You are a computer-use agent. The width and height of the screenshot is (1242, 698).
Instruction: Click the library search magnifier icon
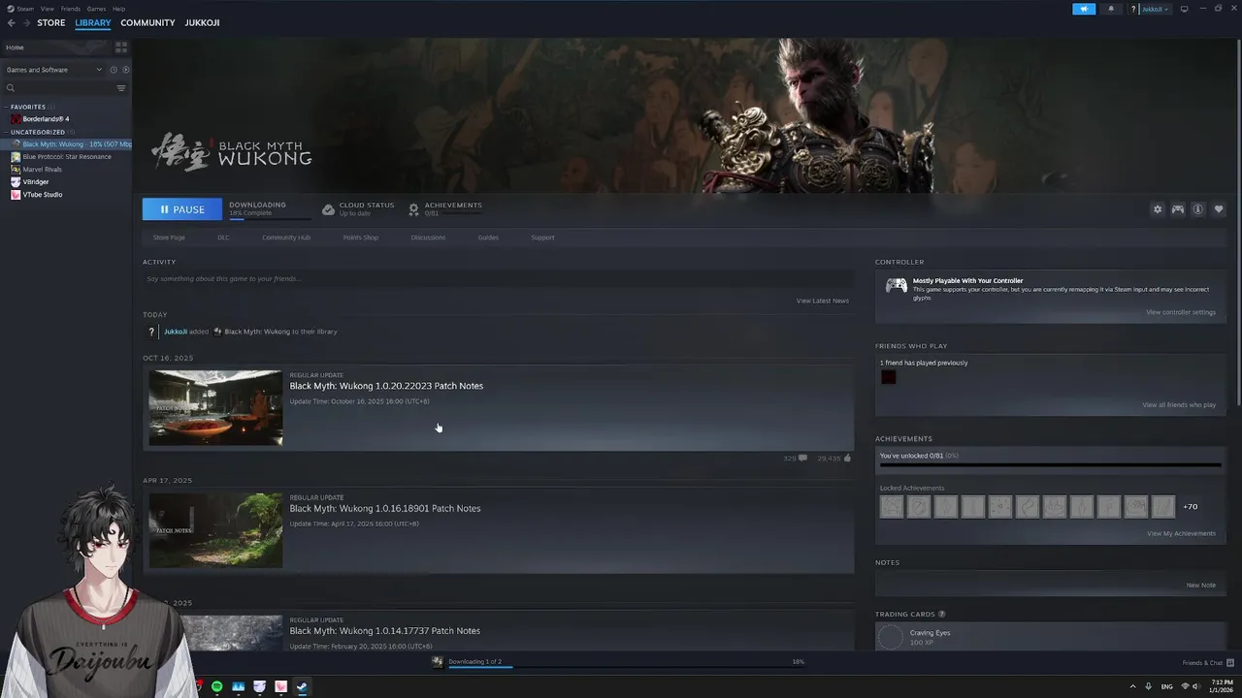(x=11, y=88)
